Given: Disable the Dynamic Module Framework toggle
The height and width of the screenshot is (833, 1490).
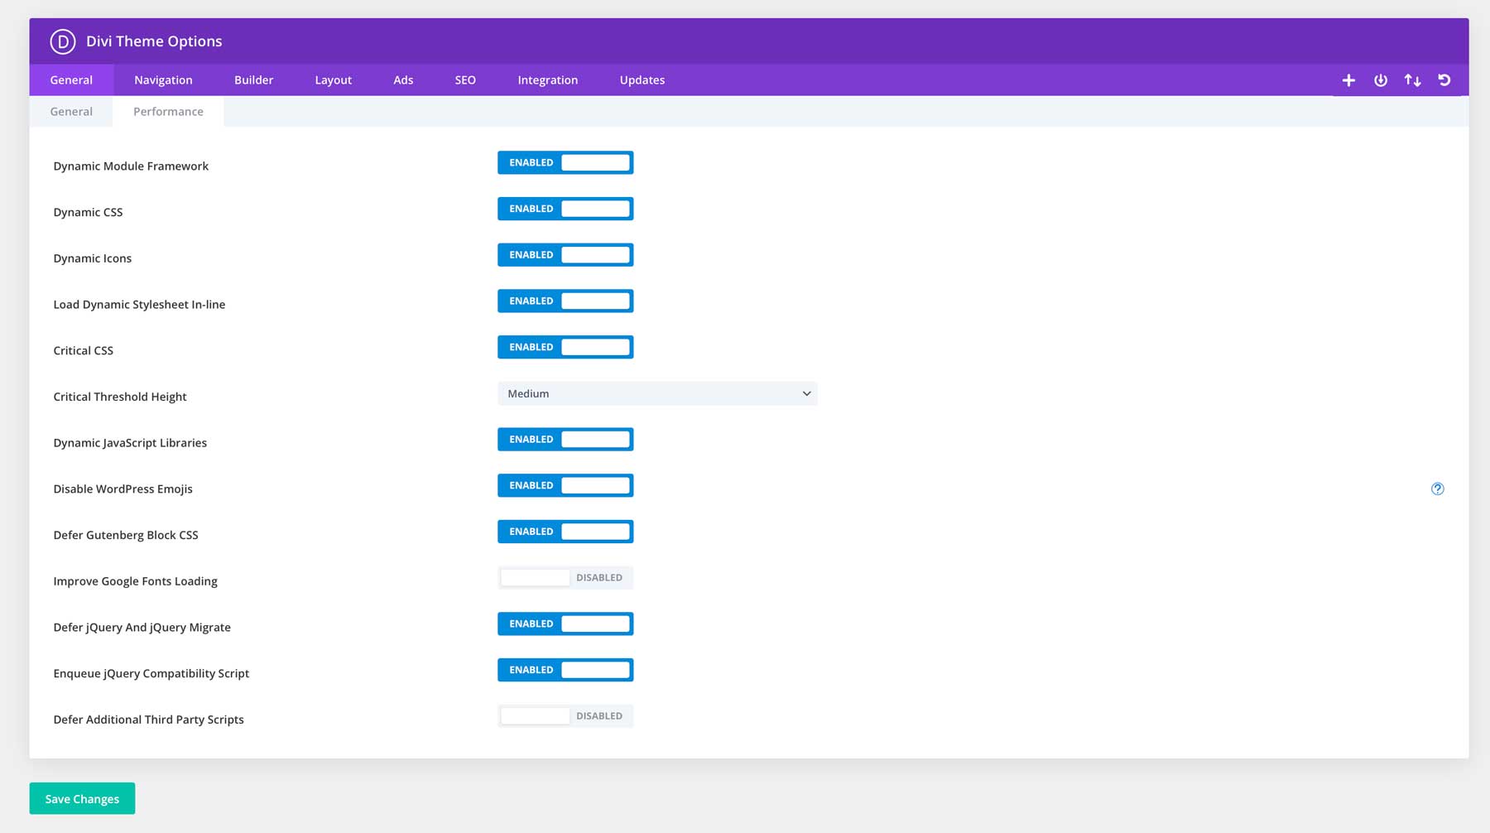Looking at the screenshot, I should coord(565,162).
